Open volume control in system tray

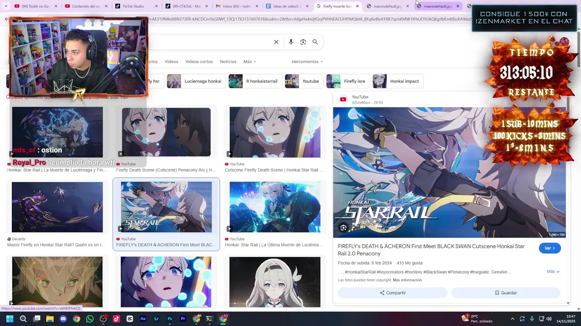549,319
